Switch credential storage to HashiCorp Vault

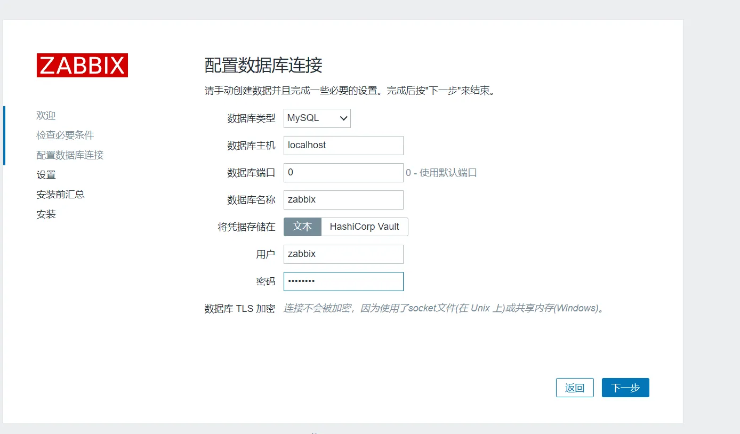click(364, 227)
